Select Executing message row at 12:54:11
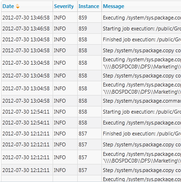 pyautogui.click(x=91, y=123)
